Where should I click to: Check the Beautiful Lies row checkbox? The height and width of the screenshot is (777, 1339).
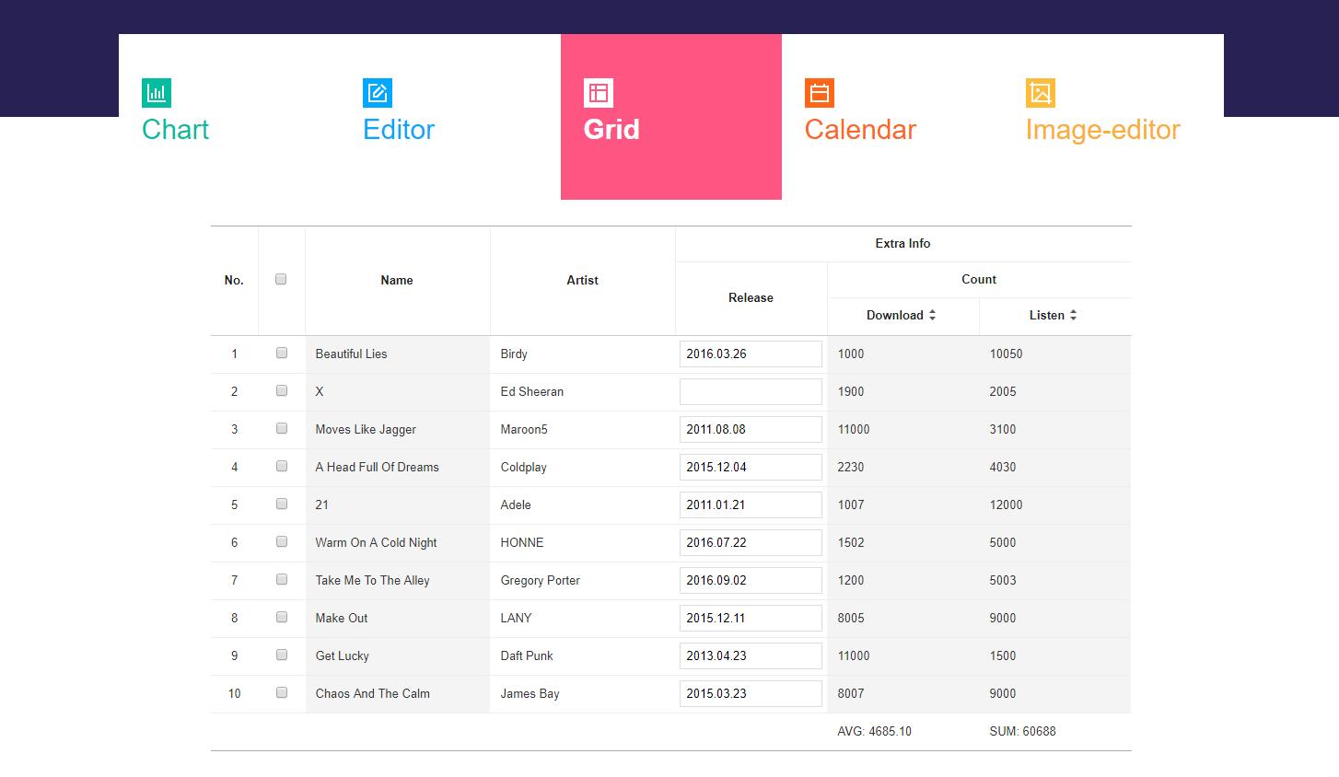click(x=282, y=353)
